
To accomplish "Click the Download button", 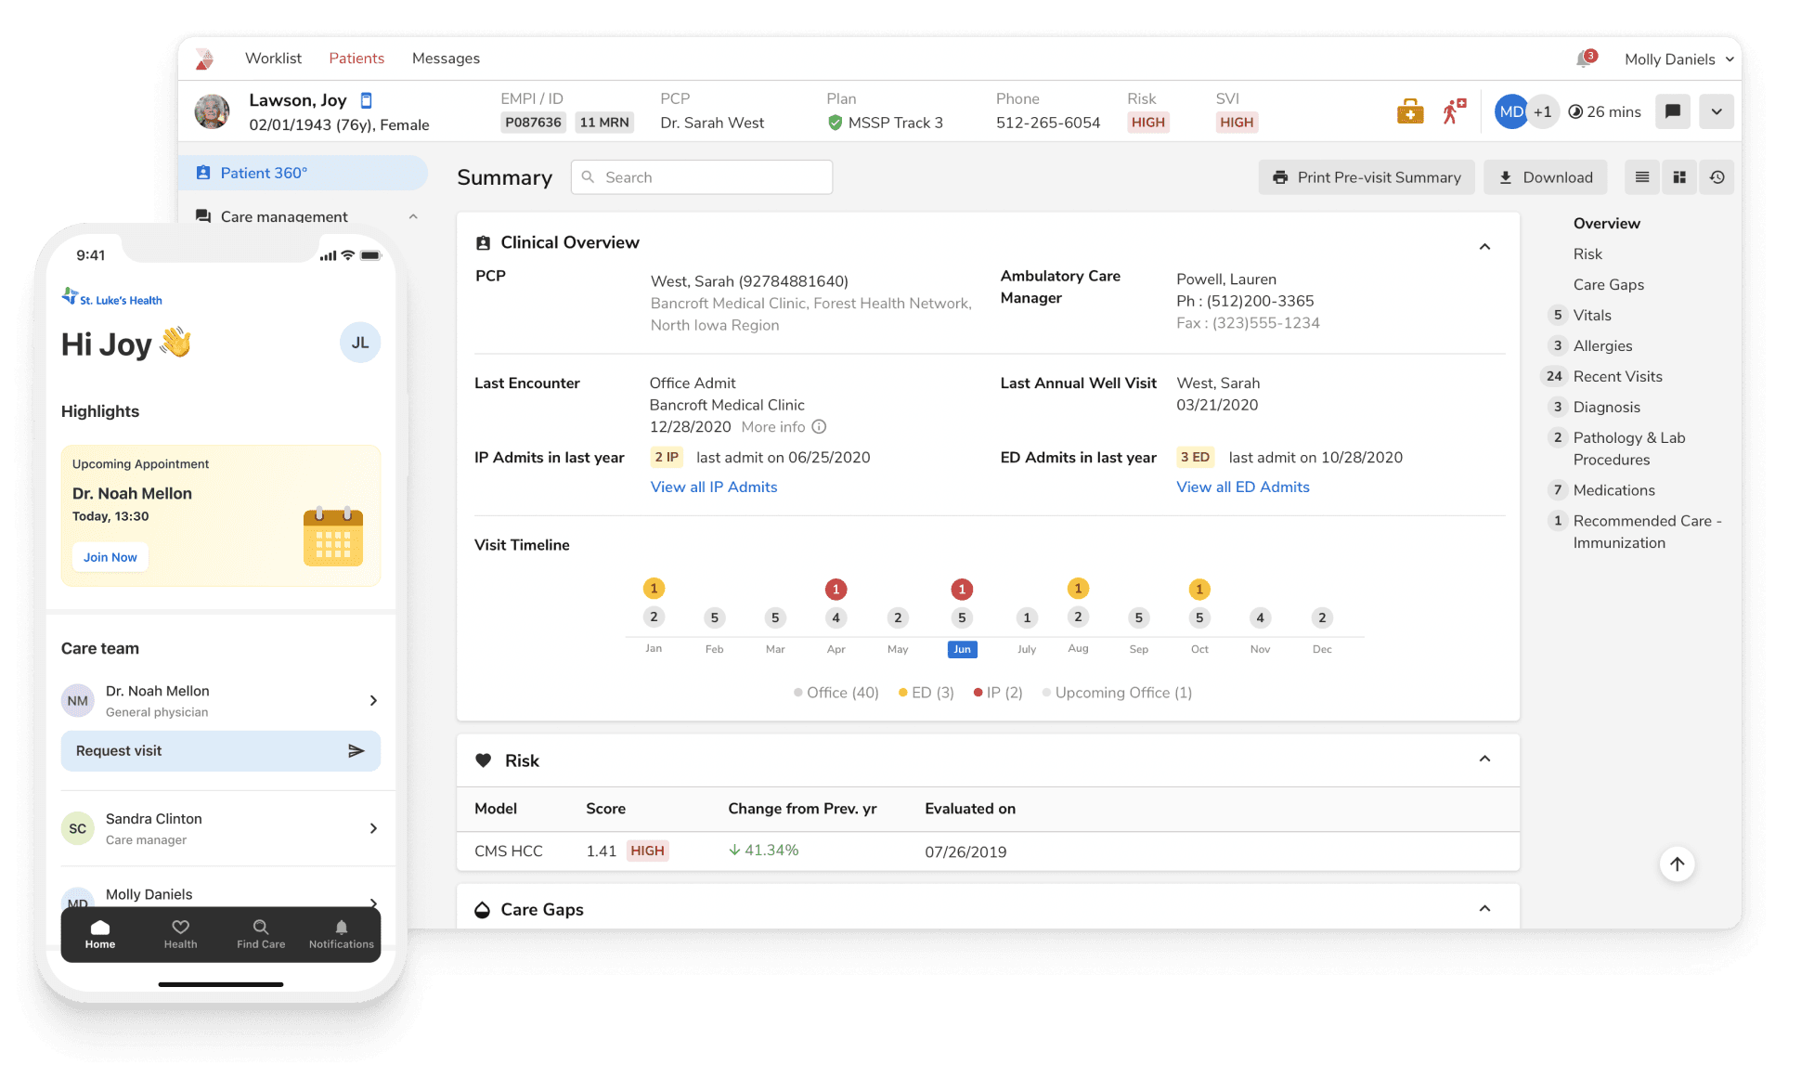I will [x=1546, y=177].
